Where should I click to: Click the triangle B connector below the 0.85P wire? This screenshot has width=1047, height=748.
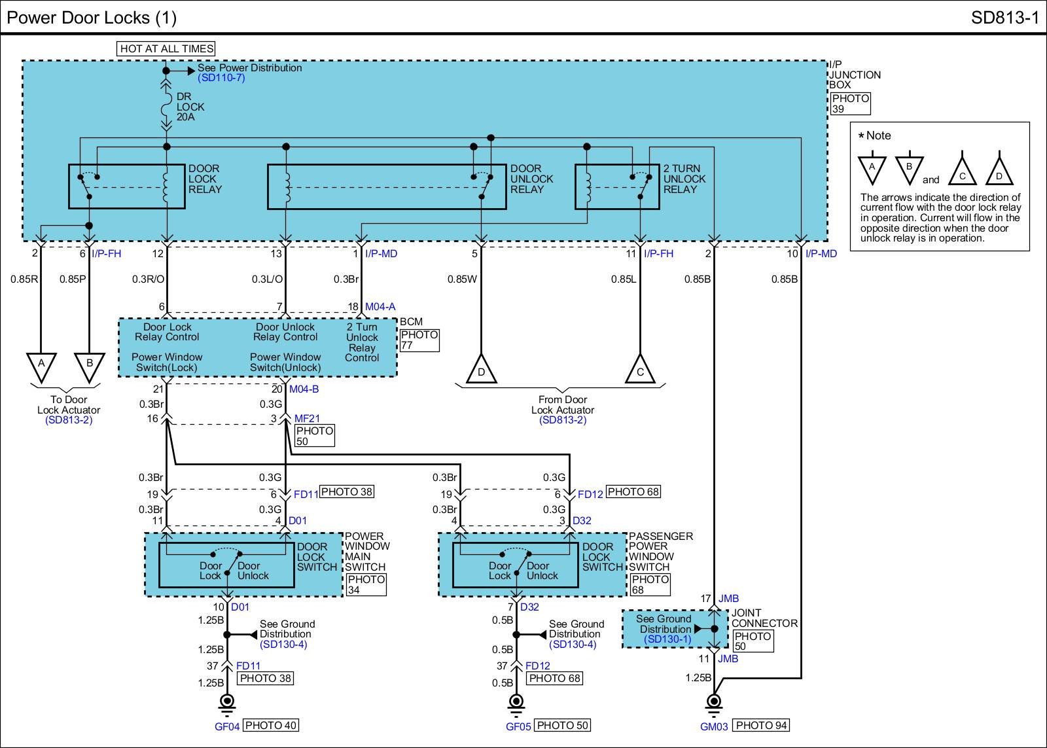coord(90,365)
